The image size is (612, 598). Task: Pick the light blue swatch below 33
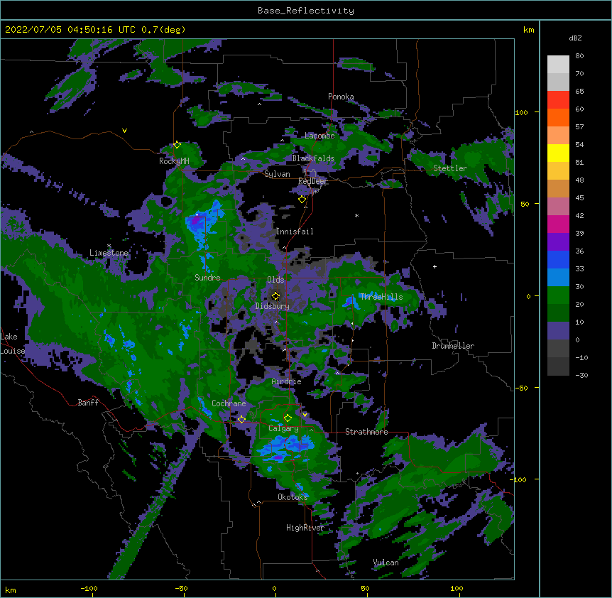(558, 277)
